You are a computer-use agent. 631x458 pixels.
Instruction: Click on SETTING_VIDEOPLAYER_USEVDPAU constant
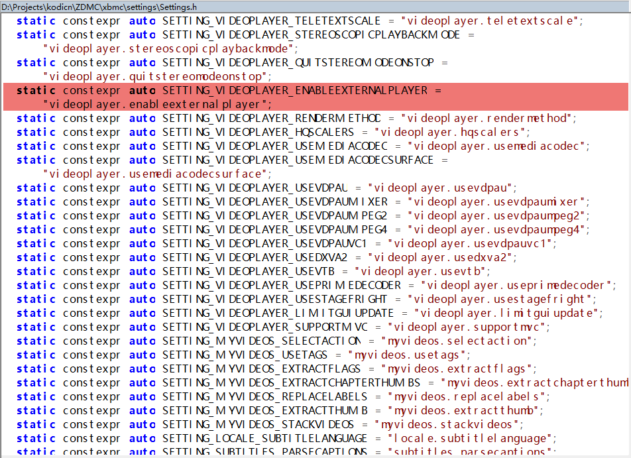[255, 188]
